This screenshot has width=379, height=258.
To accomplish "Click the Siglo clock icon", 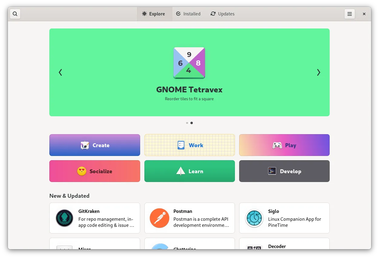I will 254,218.
